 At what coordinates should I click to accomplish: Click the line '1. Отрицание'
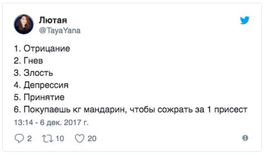[x=42, y=49]
